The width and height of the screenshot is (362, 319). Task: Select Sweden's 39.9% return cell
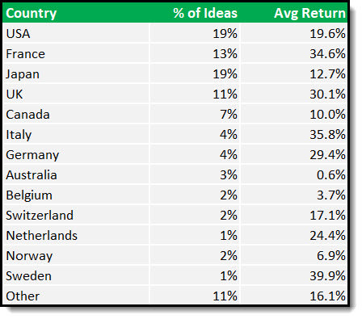[x=294, y=275]
